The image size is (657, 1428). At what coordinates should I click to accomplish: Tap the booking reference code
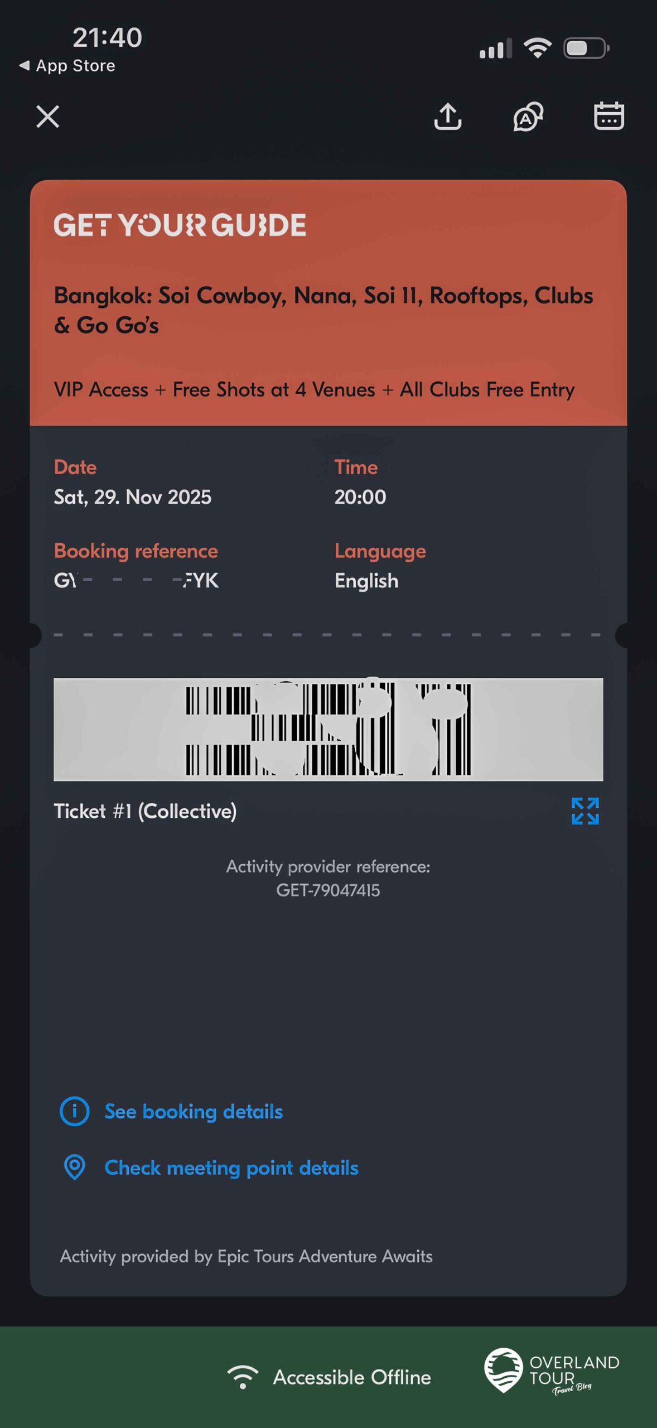[136, 581]
